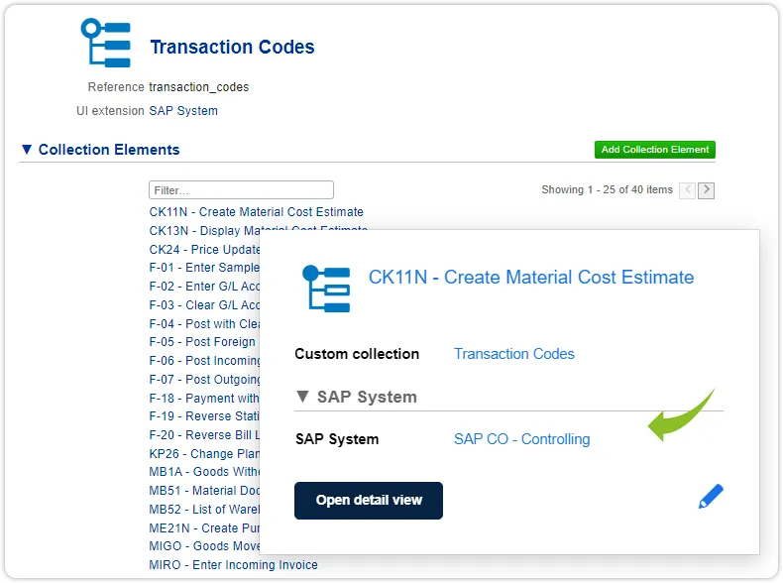
Task: Open popup title CK11N - Create Material Cost Estimate
Action: pos(531,278)
